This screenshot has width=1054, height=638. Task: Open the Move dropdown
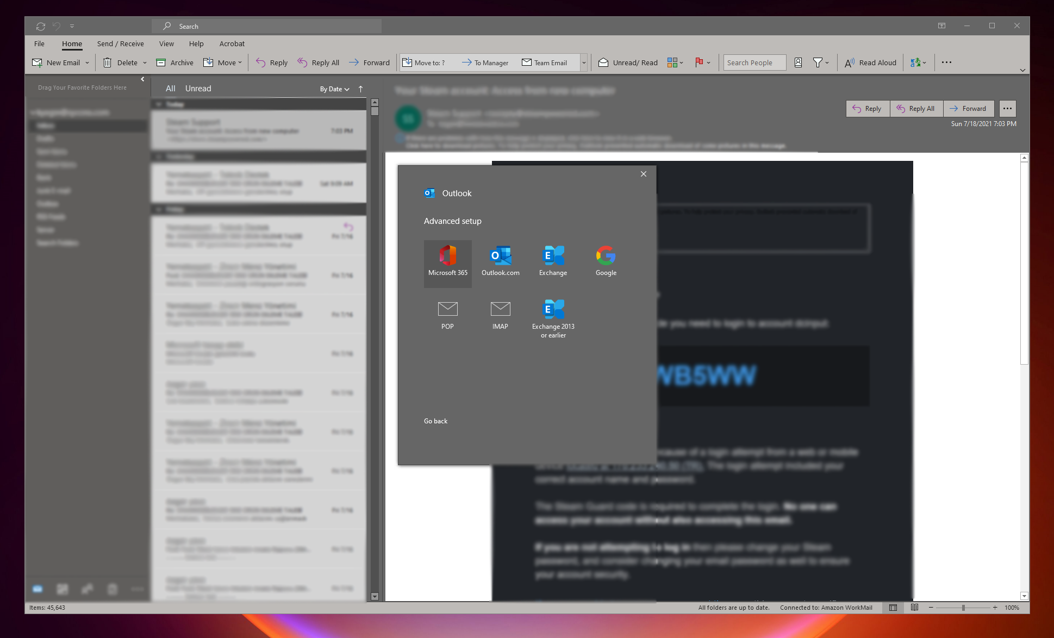click(222, 62)
